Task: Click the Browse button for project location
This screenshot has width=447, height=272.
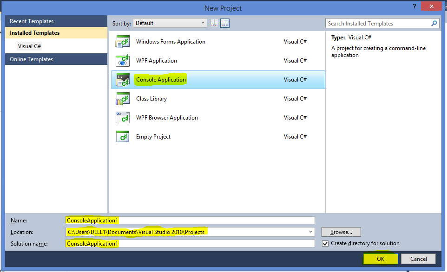Action: pos(341,232)
